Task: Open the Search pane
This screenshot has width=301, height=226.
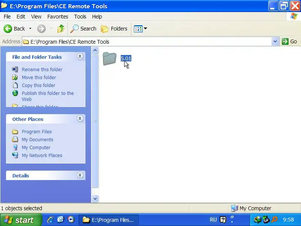Action: coord(83,29)
